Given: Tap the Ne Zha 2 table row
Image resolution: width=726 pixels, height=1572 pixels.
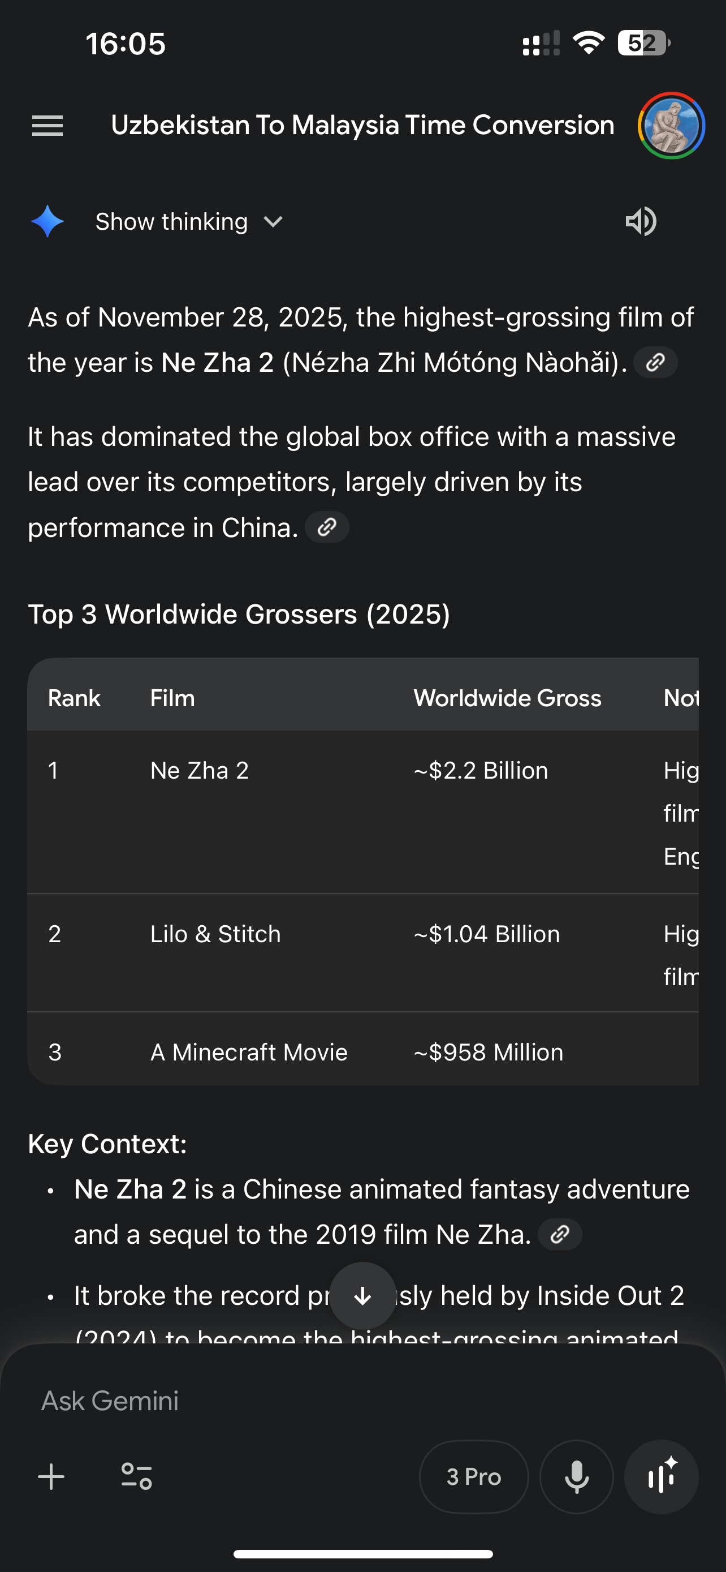Looking at the screenshot, I should [x=200, y=771].
